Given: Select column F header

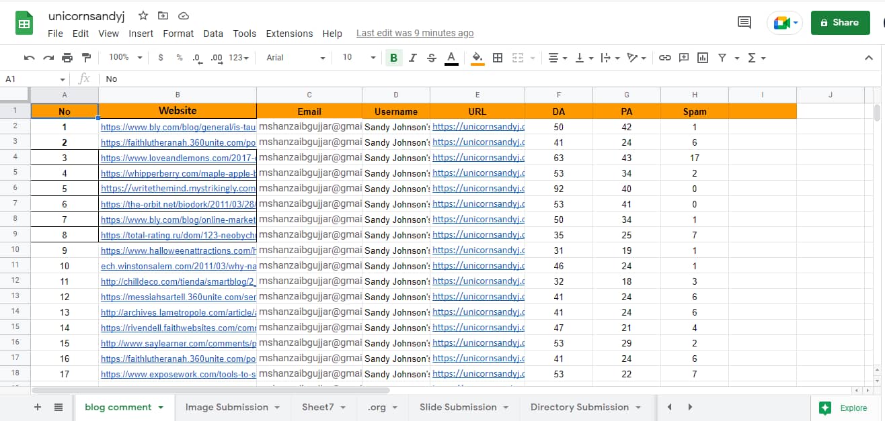Looking at the screenshot, I should pos(559,95).
